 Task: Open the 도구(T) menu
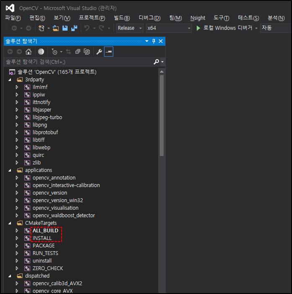click(221, 18)
